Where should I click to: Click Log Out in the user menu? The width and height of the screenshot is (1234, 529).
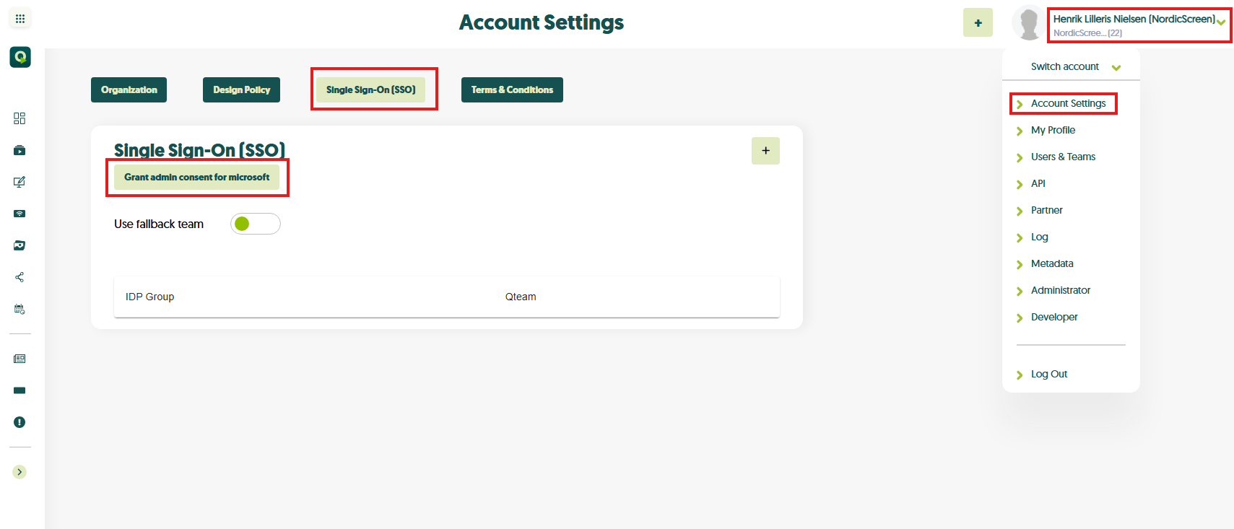(1048, 374)
